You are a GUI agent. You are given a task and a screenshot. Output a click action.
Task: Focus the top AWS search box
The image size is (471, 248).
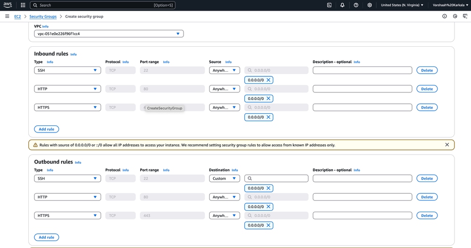click(x=103, y=5)
